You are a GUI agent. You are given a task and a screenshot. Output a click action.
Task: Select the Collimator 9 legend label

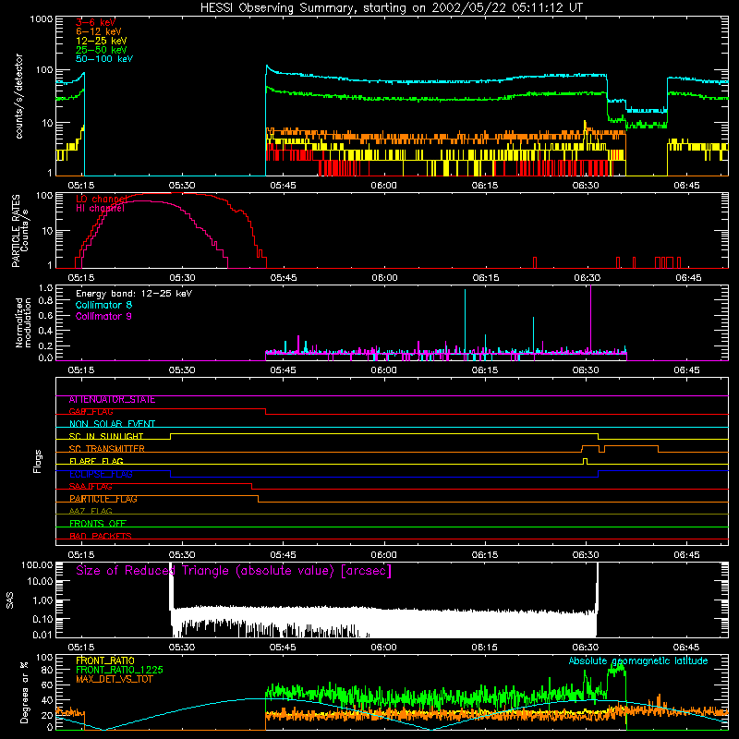pos(103,316)
